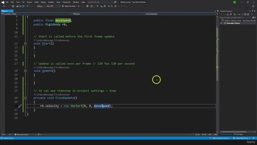Switch to the Git Changes tab
Image resolution: width=257 pixels, height=145 pixels.
point(238,134)
